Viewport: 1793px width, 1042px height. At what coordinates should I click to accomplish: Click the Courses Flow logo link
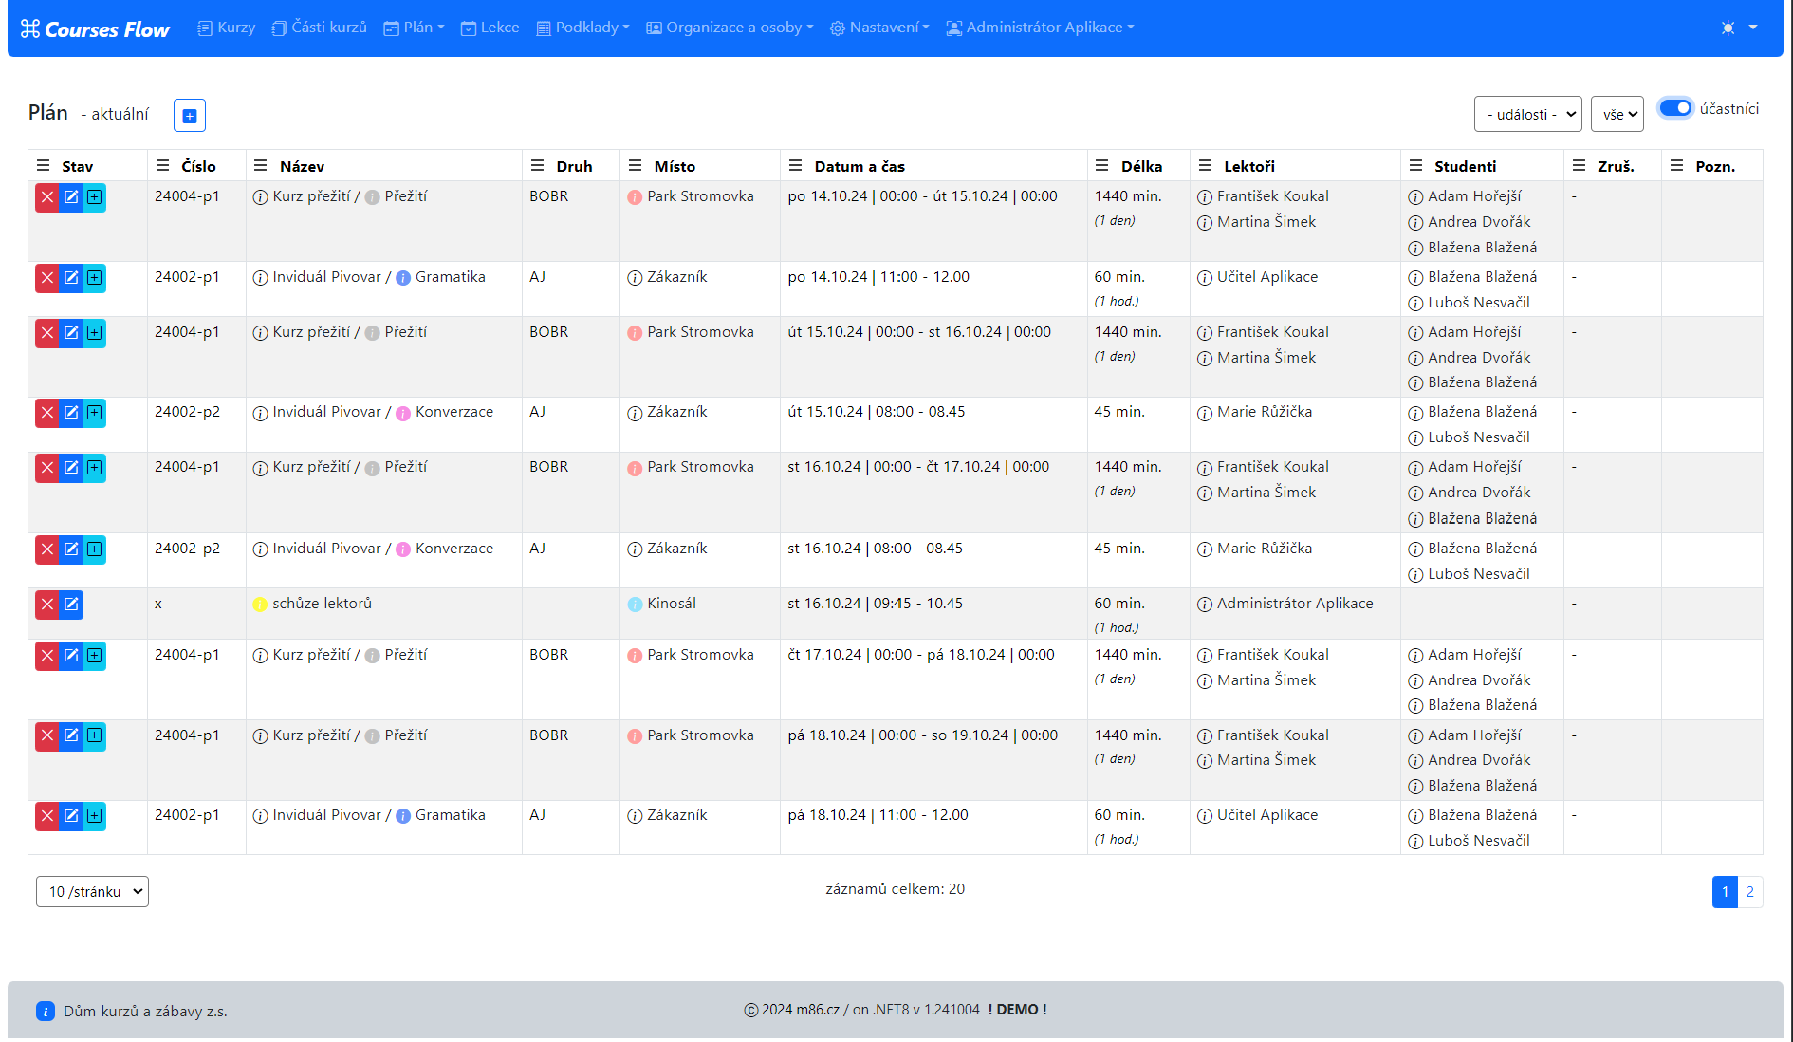pyautogui.click(x=95, y=29)
